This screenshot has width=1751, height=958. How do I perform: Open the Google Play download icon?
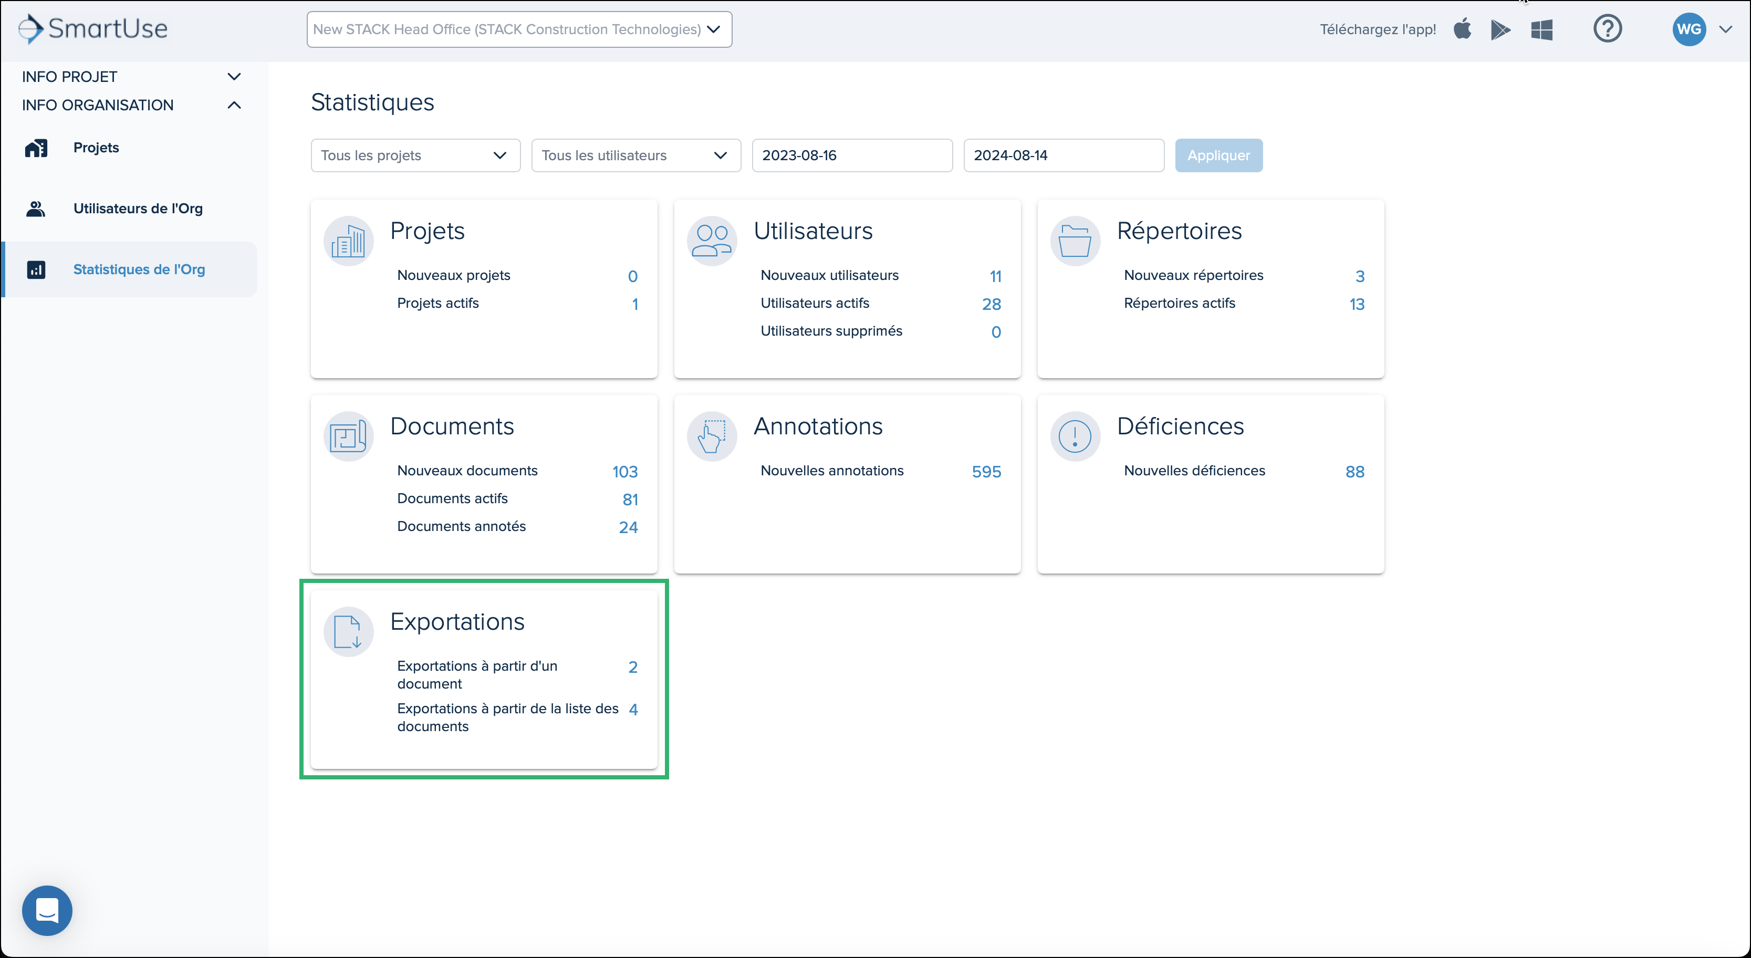point(1500,29)
